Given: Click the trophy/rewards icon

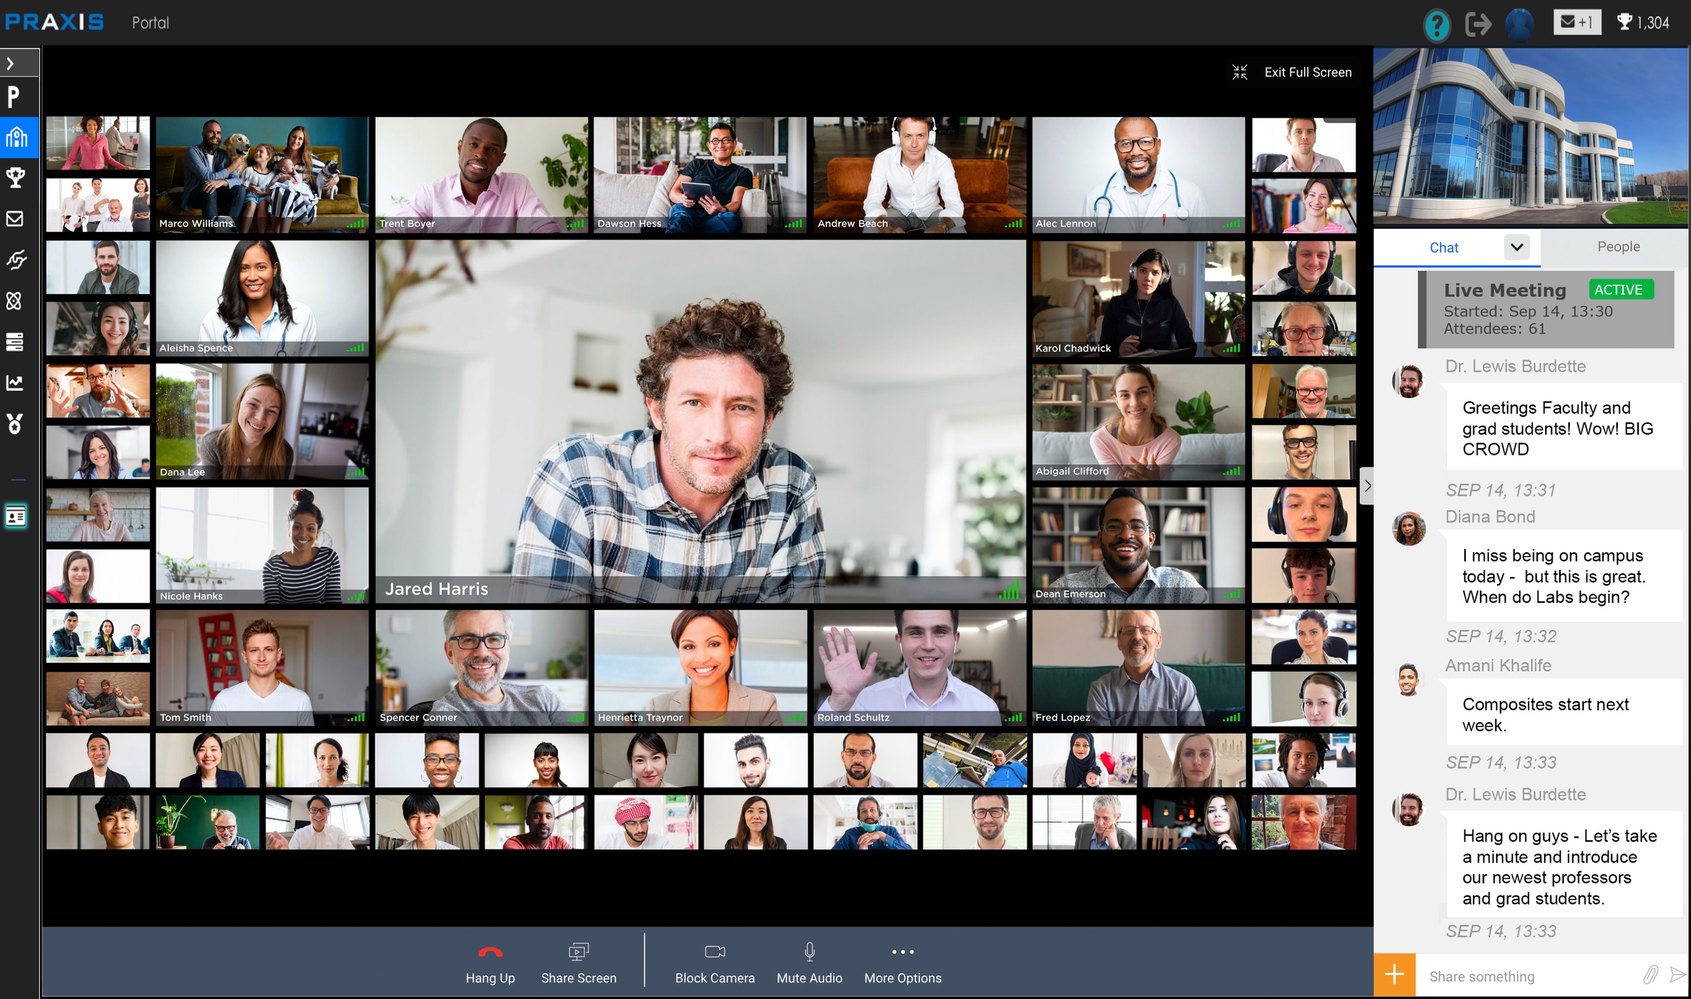Looking at the screenshot, I should [x=17, y=179].
